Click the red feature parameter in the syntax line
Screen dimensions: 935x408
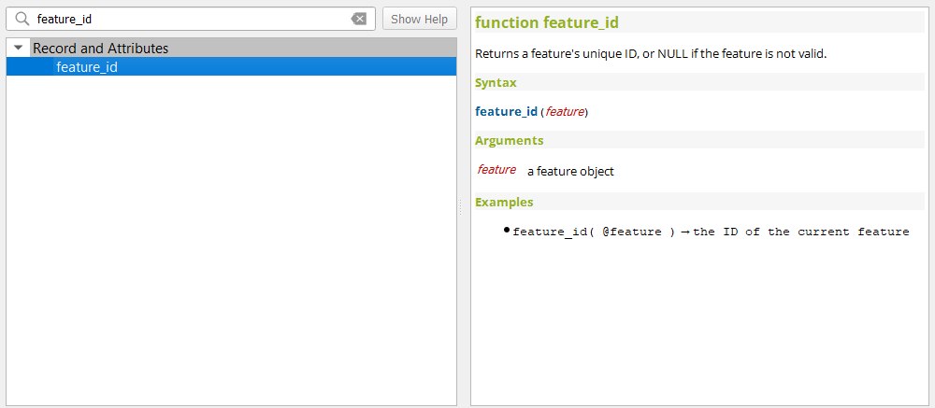565,112
